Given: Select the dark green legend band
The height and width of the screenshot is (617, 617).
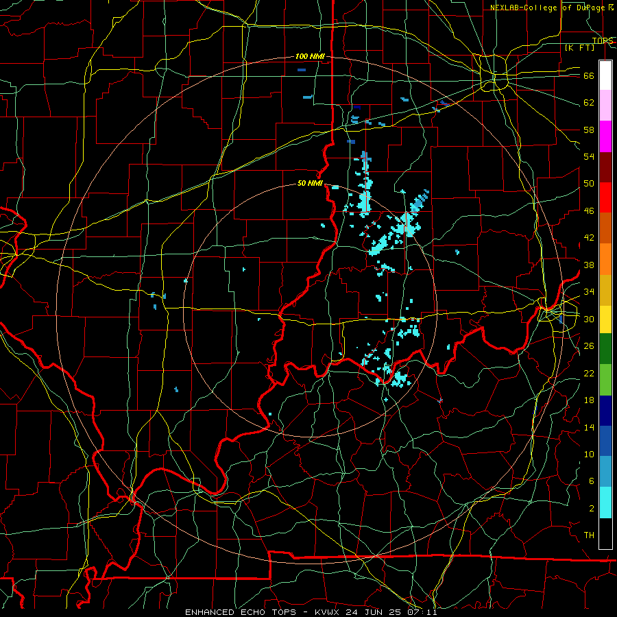Looking at the screenshot, I should click(605, 349).
